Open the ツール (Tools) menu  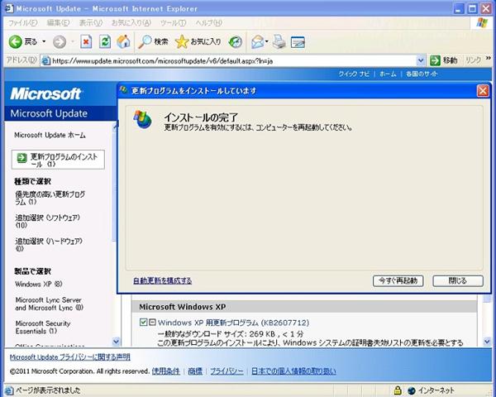173,23
